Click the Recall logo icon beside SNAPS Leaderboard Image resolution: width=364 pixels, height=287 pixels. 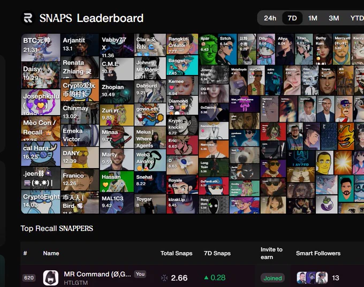(28, 18)
